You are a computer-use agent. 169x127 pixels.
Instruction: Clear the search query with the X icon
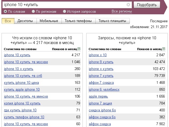[x=128, y=5]
